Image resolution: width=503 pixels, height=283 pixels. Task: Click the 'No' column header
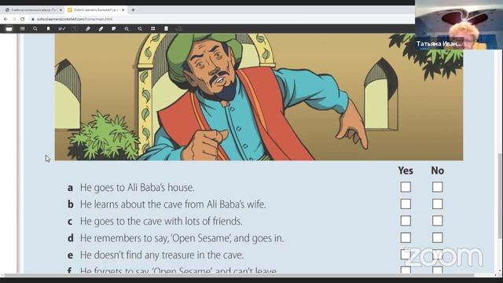click(x=438, y=171)
